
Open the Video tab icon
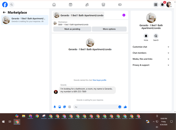[70, 5]
